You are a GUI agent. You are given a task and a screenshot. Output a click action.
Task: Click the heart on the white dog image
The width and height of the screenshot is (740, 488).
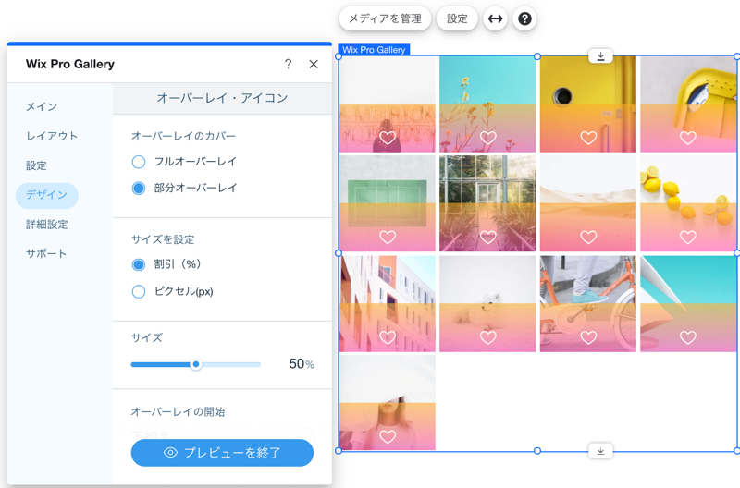[488, 337]
